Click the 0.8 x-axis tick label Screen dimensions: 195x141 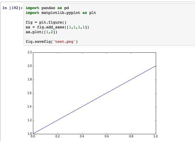131,136
